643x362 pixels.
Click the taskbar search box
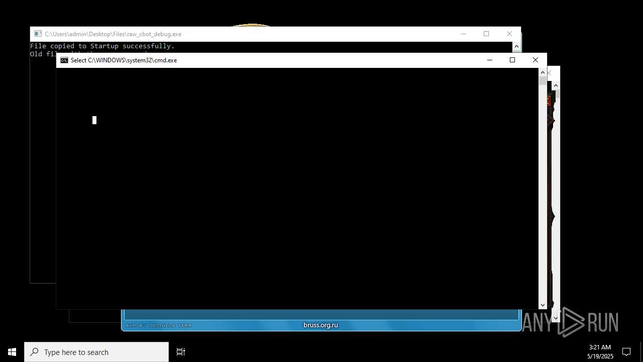tap(96, 352)
